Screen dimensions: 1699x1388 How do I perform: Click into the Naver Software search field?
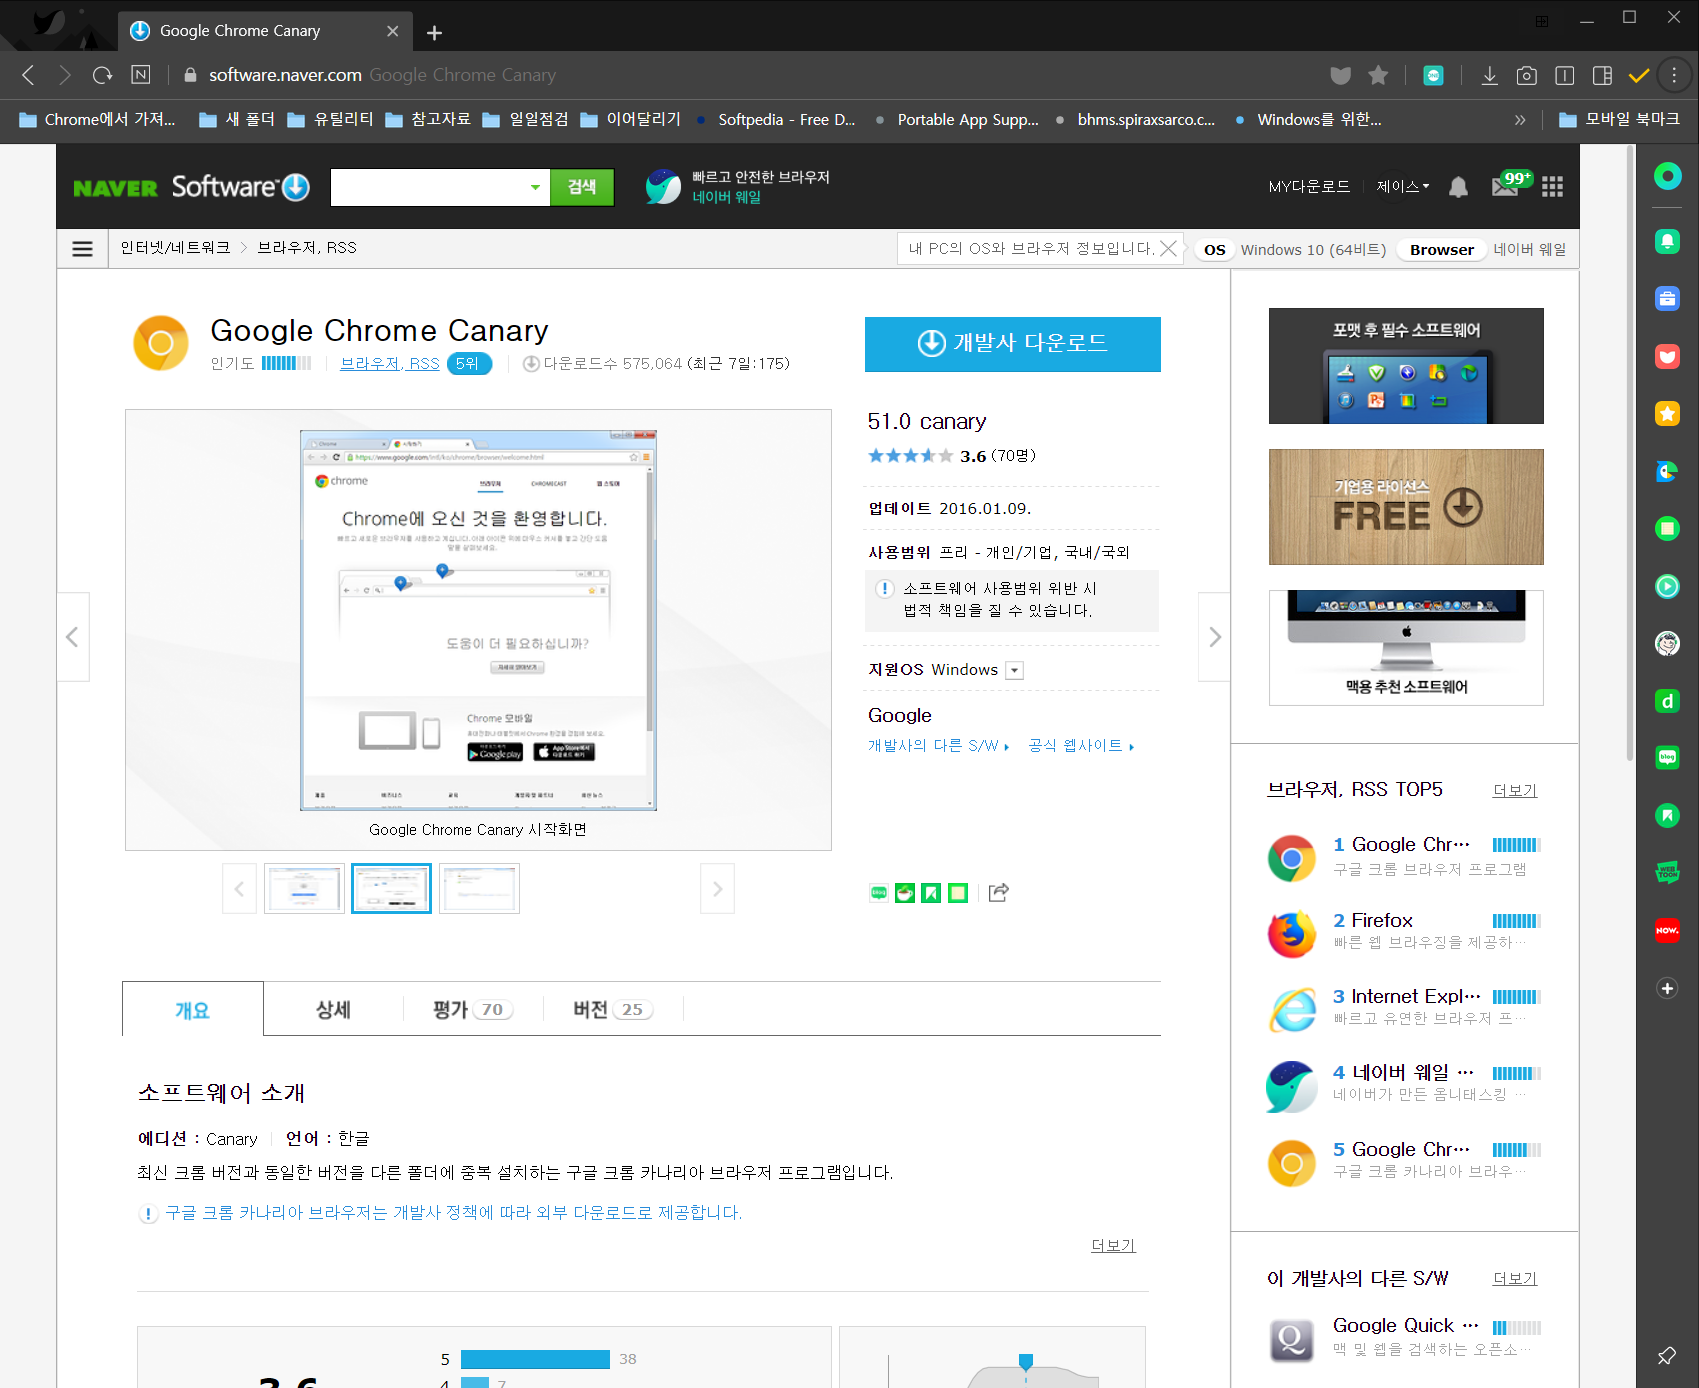[428, 187]
